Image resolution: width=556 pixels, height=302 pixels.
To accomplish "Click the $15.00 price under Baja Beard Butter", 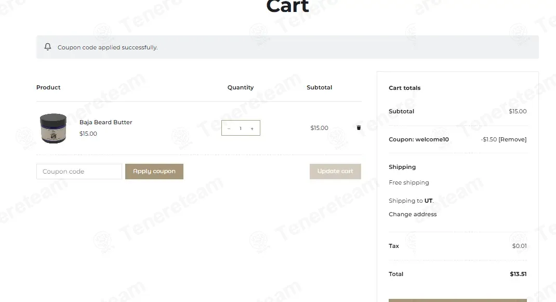I will coord(88,134).
